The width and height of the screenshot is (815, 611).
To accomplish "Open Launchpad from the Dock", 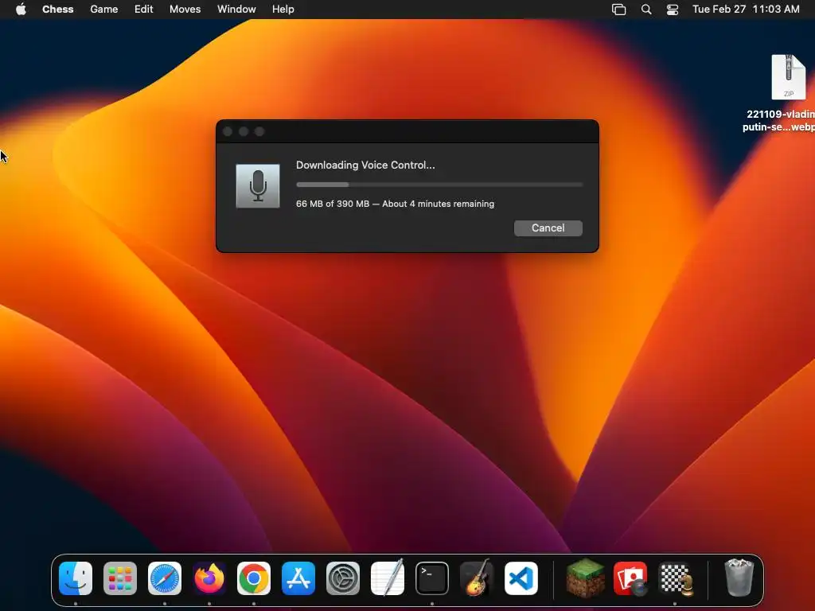I will [120, 578].
